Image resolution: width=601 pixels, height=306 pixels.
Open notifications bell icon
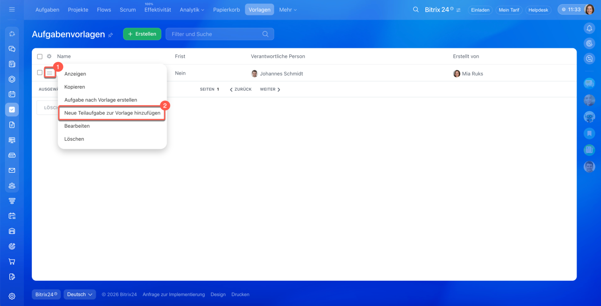pos(589,29)
